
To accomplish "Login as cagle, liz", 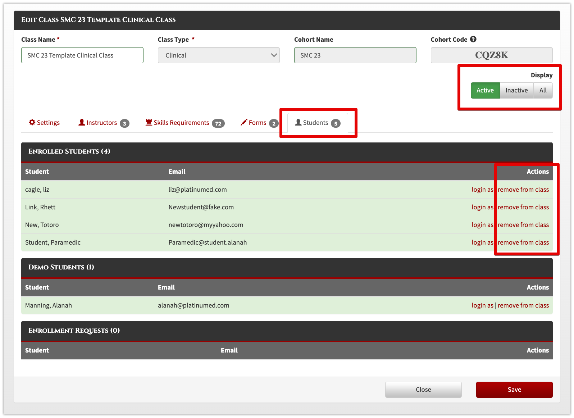I will [482, 190].
